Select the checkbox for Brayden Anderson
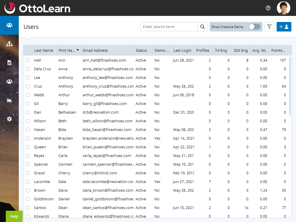Screen dimensions: 296x222 coord(27,138)
